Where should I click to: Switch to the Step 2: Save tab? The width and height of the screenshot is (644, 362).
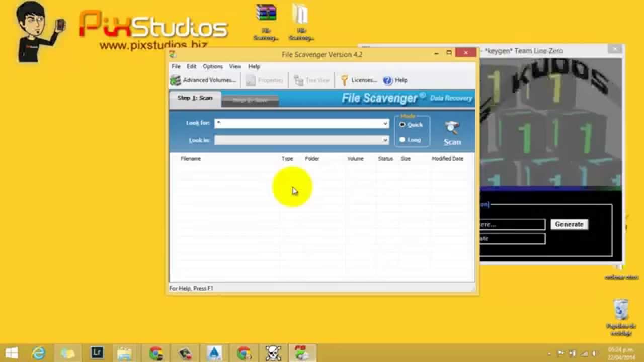click(250, 100)
